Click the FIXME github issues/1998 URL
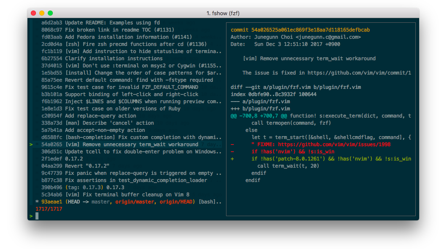 [334, 145]
